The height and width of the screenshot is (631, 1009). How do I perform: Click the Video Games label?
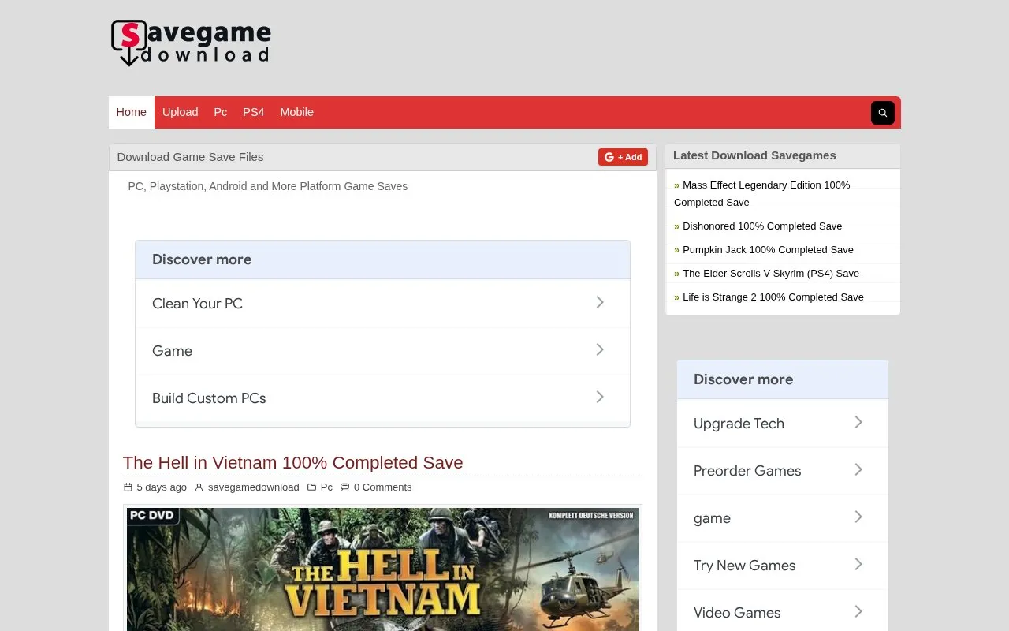[x=737, y=613]
